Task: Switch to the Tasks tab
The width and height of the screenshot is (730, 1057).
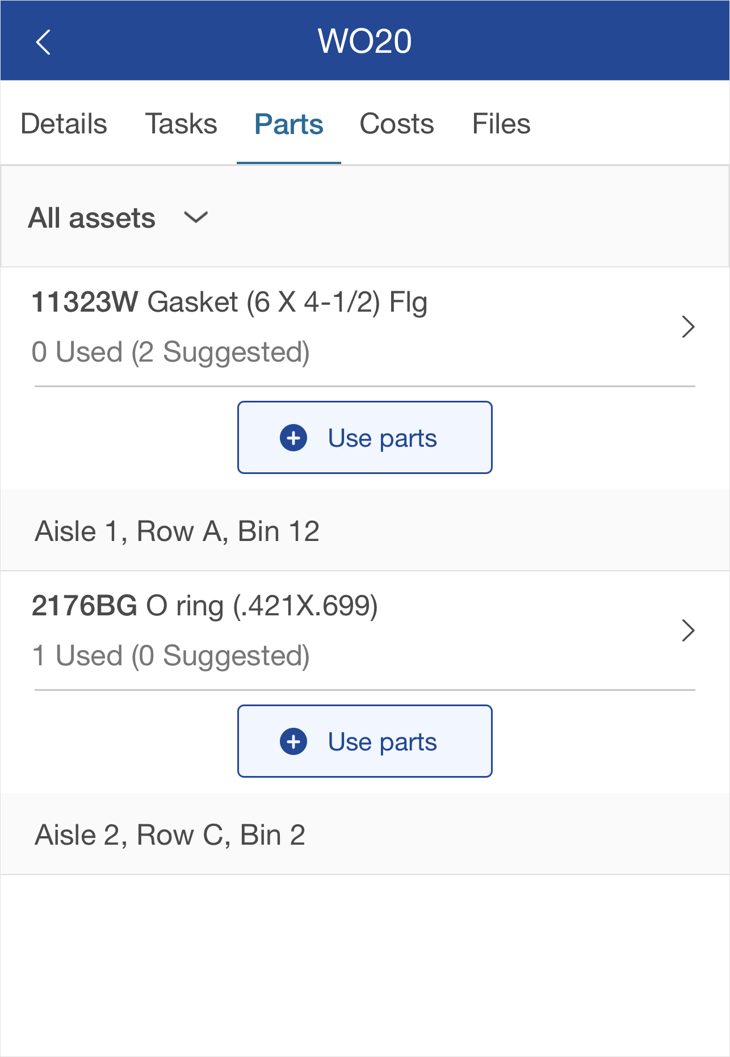Action: point(181,124)
